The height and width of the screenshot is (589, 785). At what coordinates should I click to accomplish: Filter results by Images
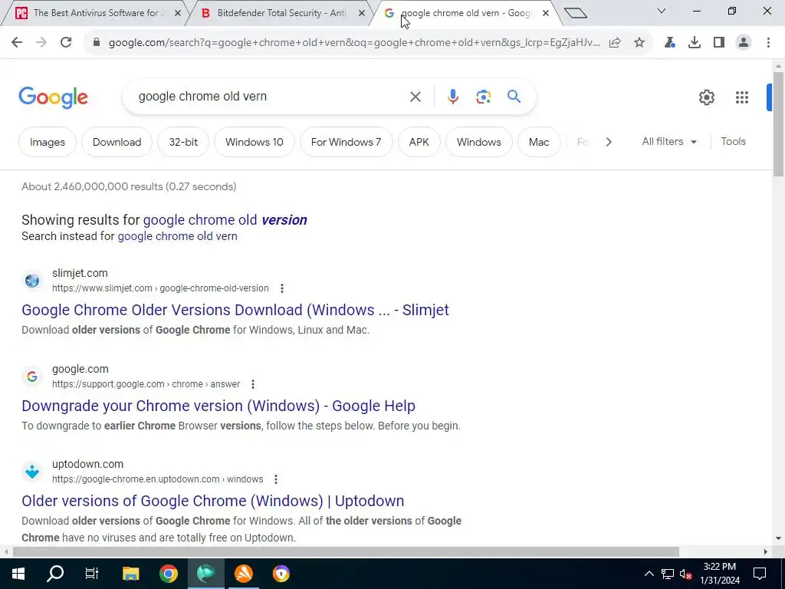(x=48, y=142)
